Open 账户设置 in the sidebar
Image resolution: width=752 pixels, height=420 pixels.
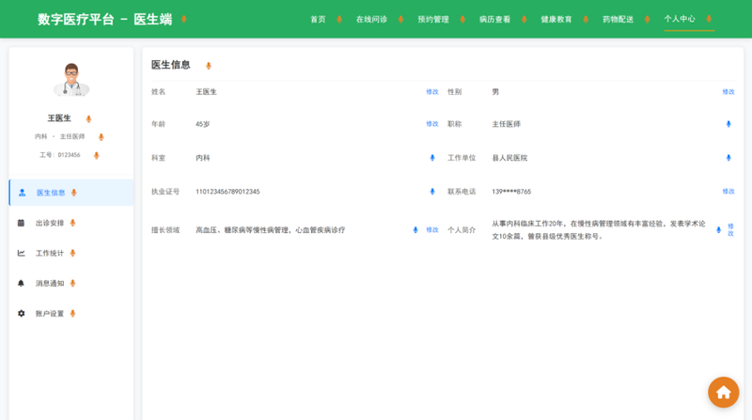pos(50,313)
